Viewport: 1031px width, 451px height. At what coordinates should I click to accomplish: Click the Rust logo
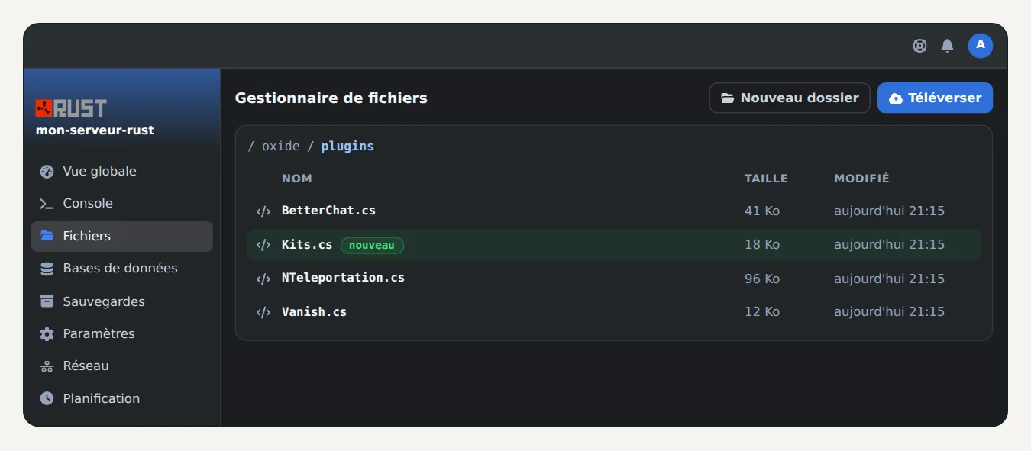click(x=71, y=108)
